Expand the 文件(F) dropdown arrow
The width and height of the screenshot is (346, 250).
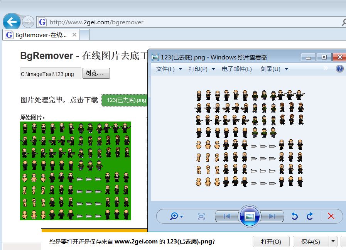(x=180, y=69)
